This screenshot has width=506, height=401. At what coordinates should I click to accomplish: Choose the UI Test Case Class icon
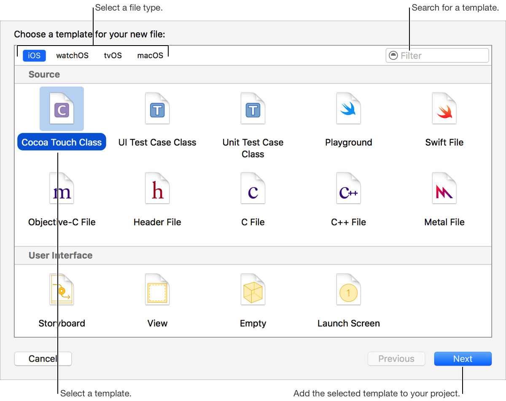coord(157,109)
